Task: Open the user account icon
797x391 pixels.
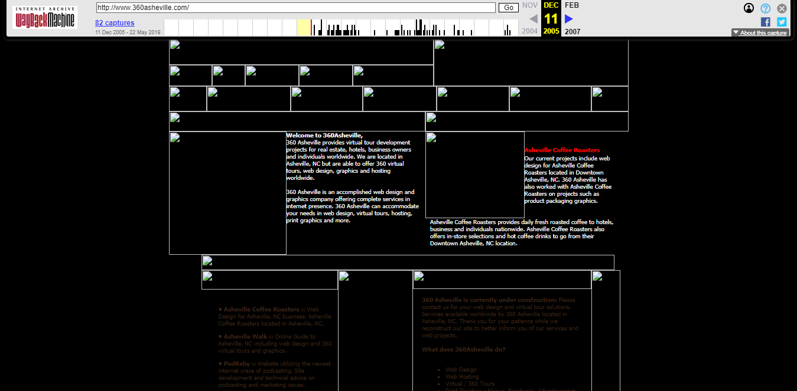Action: [749, 8]
